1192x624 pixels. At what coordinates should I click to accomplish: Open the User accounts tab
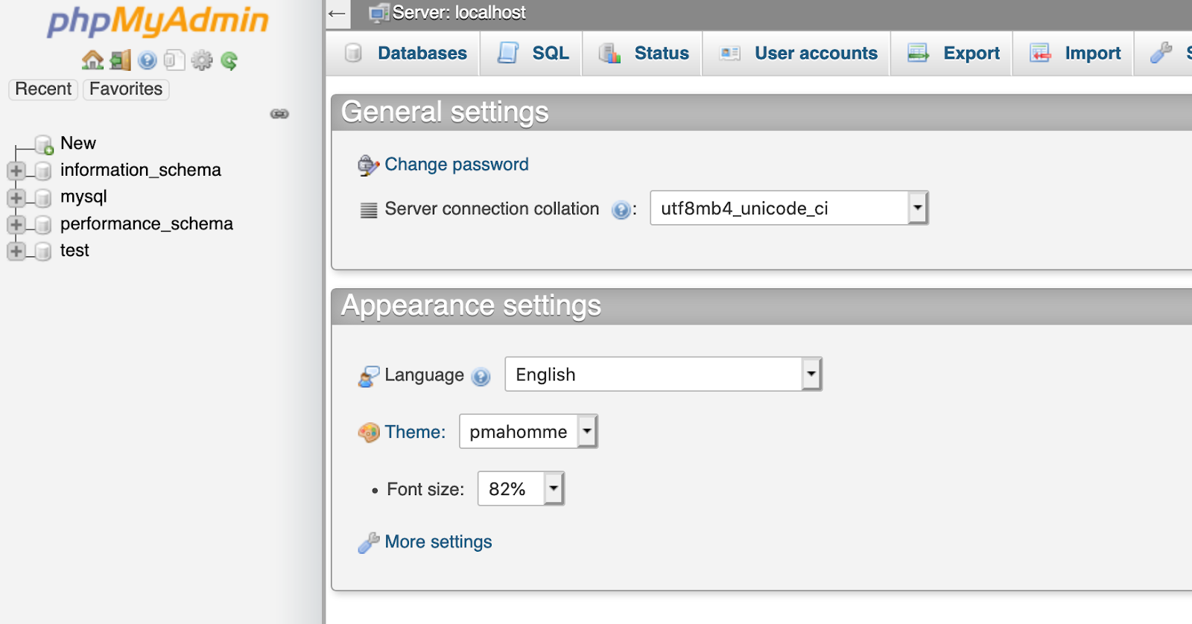pos(815,54)
